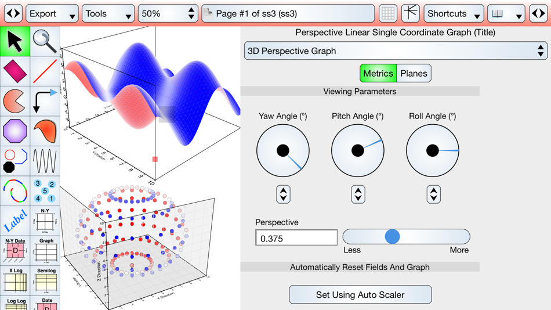Image resolution: width=551 pixels, height=310 pixels.
Task: Choose the magenta diamond shape tool
Action: 15,71
